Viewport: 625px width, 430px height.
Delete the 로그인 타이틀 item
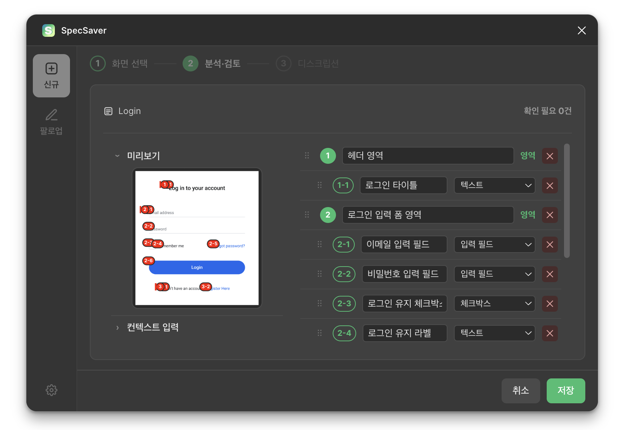(x=550, y=185)
